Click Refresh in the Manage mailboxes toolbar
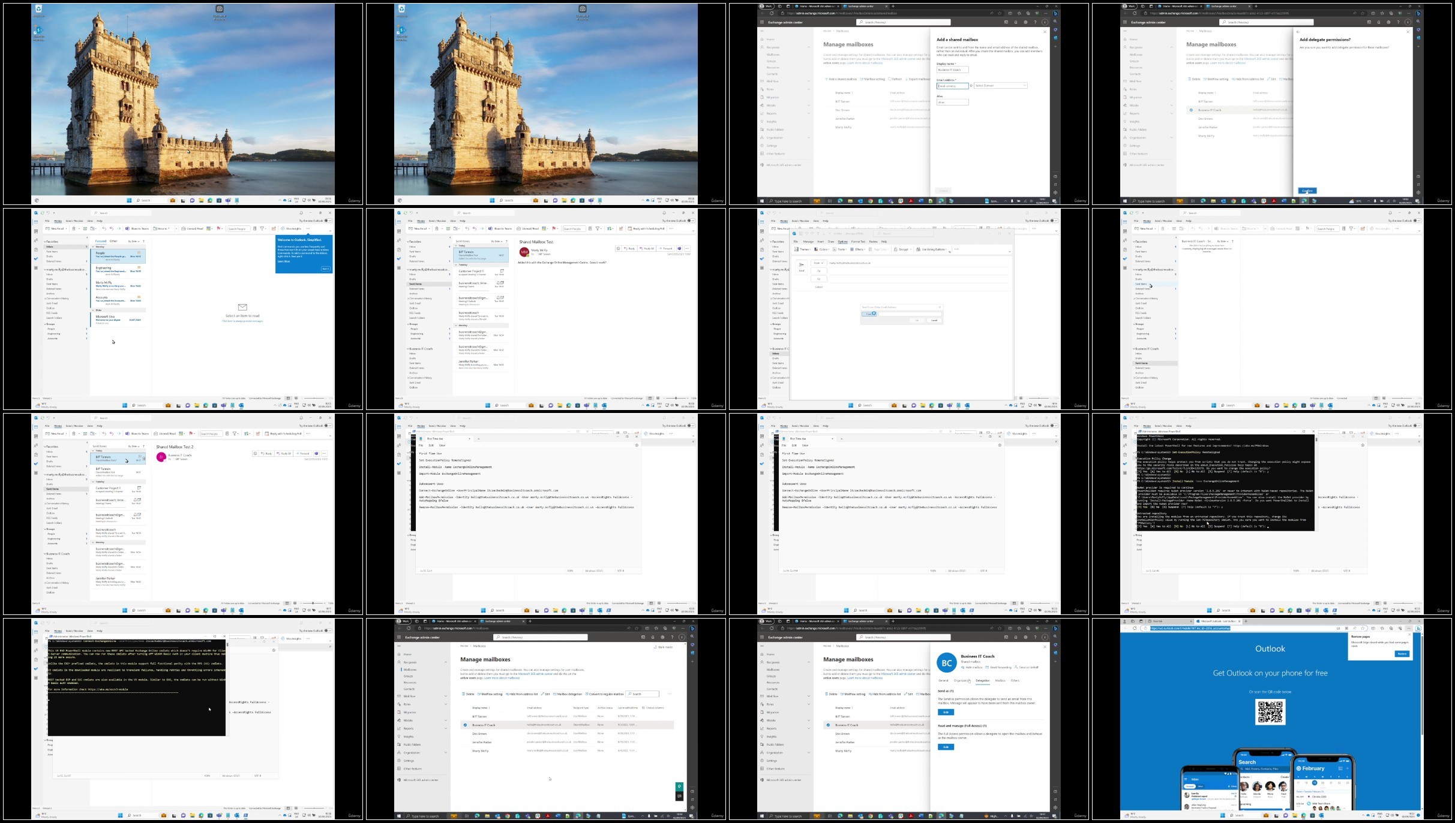 pos(895,79)
